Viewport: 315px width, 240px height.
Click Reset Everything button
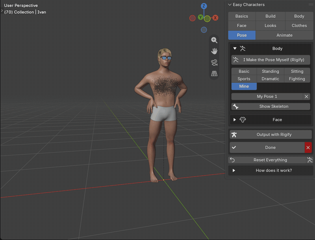coord(267,160)
